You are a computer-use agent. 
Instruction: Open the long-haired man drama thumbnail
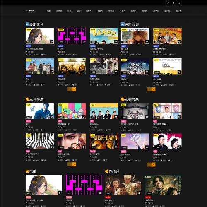point(164,185)
